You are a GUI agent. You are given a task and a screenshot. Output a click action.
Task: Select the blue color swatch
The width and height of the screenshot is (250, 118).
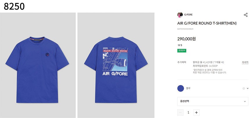click(x=181, y=88)
